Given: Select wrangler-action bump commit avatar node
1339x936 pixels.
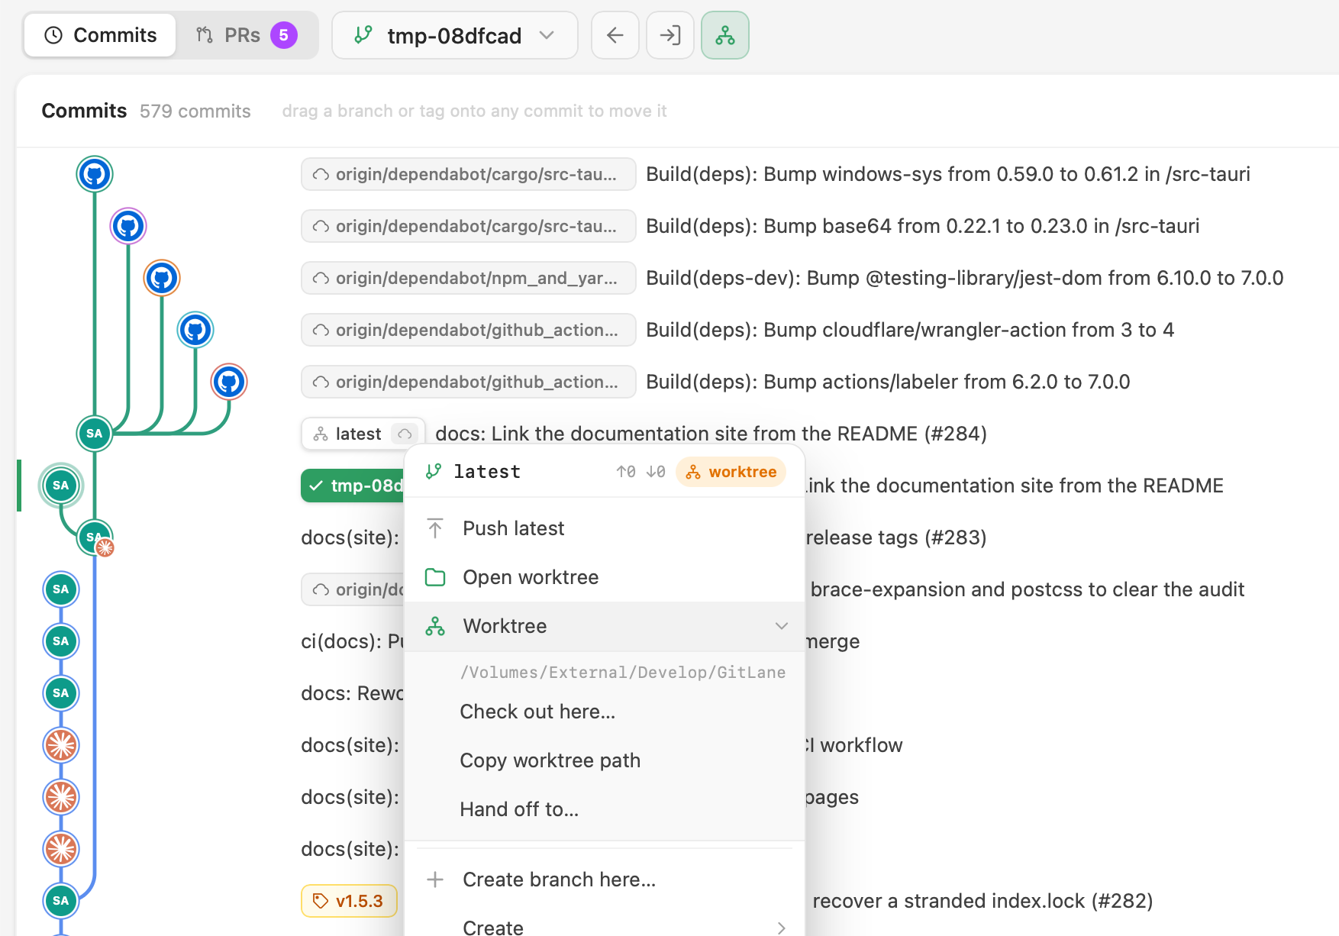Looking at the screenshot, I should (x=195, y=330).
